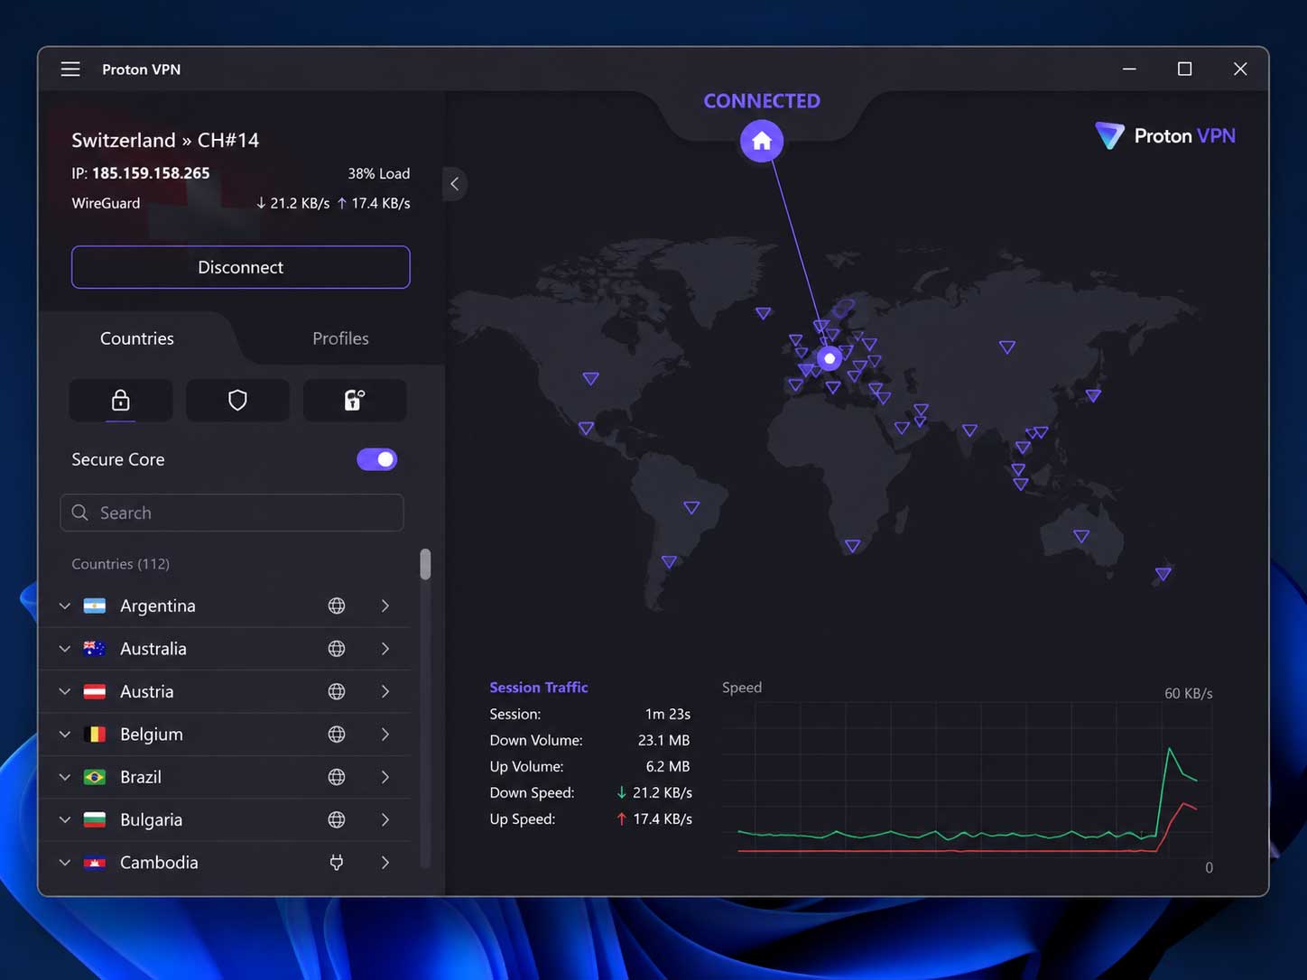This screenshot has width=1307, height=980.
Task: Click the globe icon for Argentina
Action: coord(337,606)
